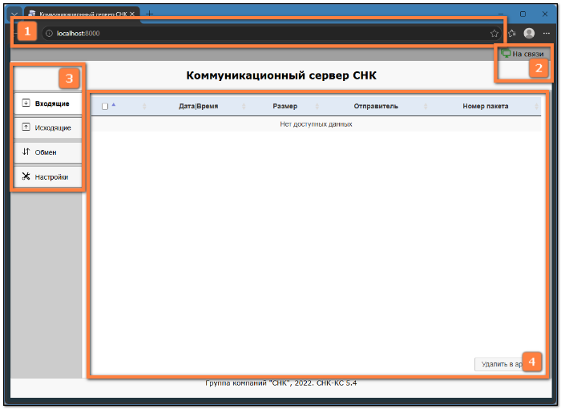Image resolution: width=561 pixels, height=409 pixels.
Task: Open the browser profile avatar icon
Action: pos(529,34)
